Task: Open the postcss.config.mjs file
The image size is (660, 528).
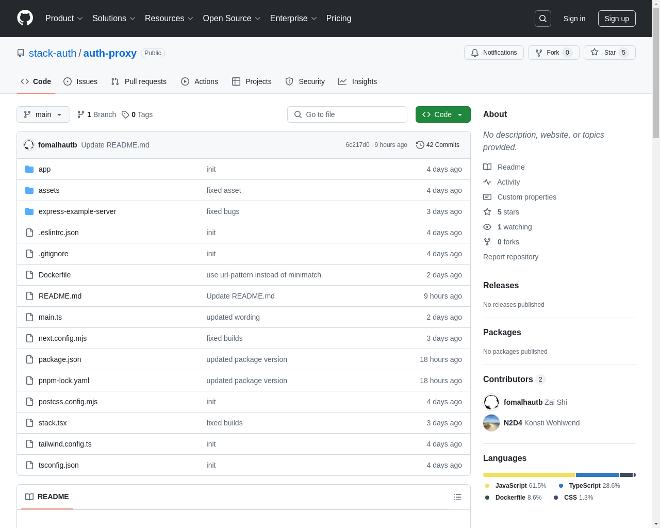Action: (68, 402)
